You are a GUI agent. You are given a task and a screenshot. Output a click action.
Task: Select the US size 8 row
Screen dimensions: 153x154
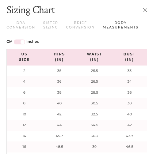77,103
